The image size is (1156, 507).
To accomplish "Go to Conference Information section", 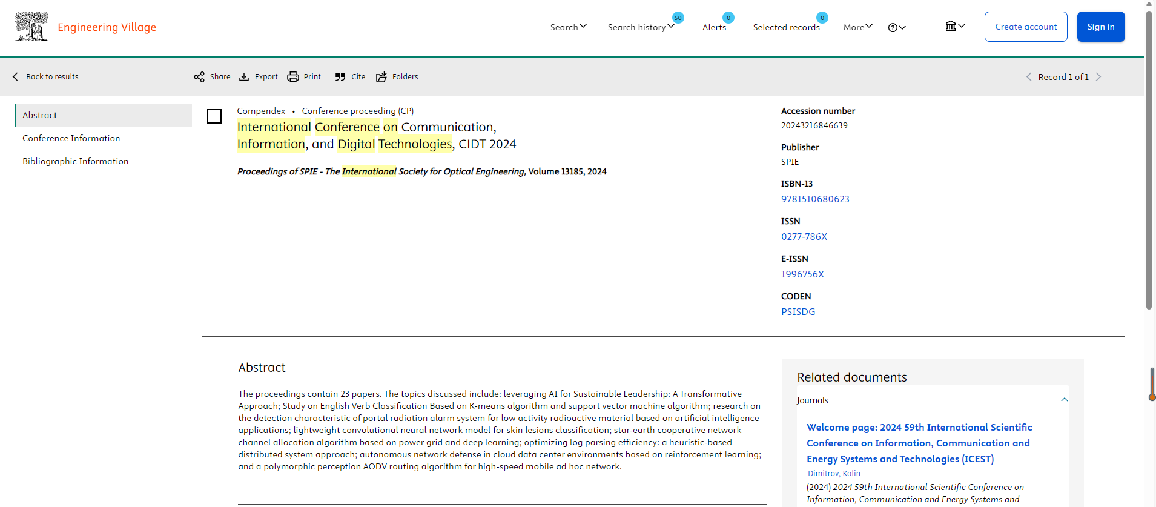I will click(x=71, y=138).
